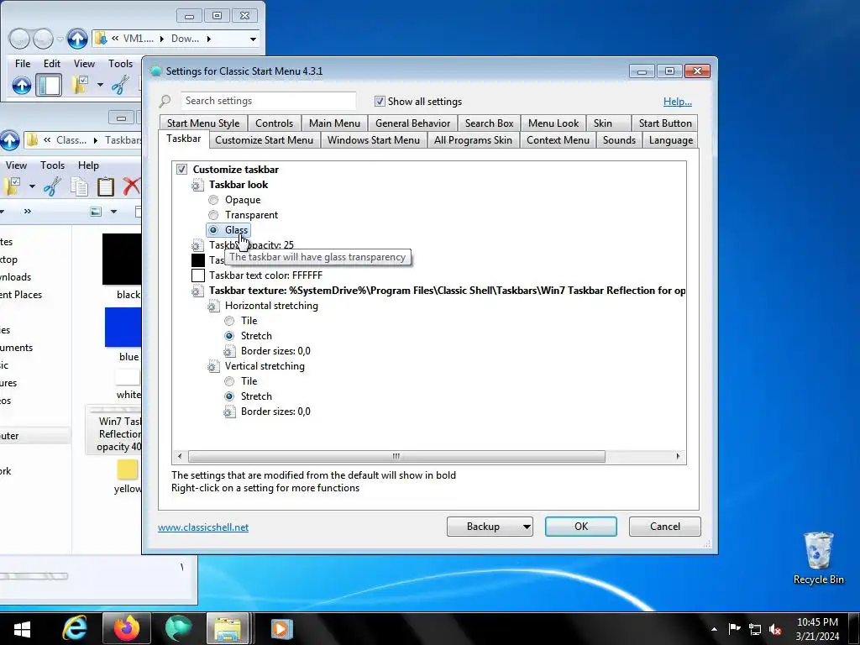Select Stretch under Vertical stretching

[229, 396]
